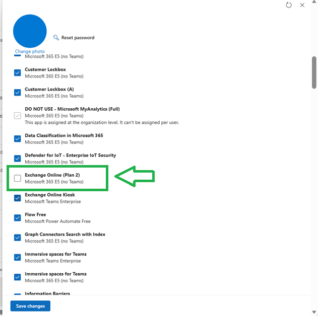Click the blue profile photo circle
This screenshot has width=318, height=316.
click(x=30, y=31)
